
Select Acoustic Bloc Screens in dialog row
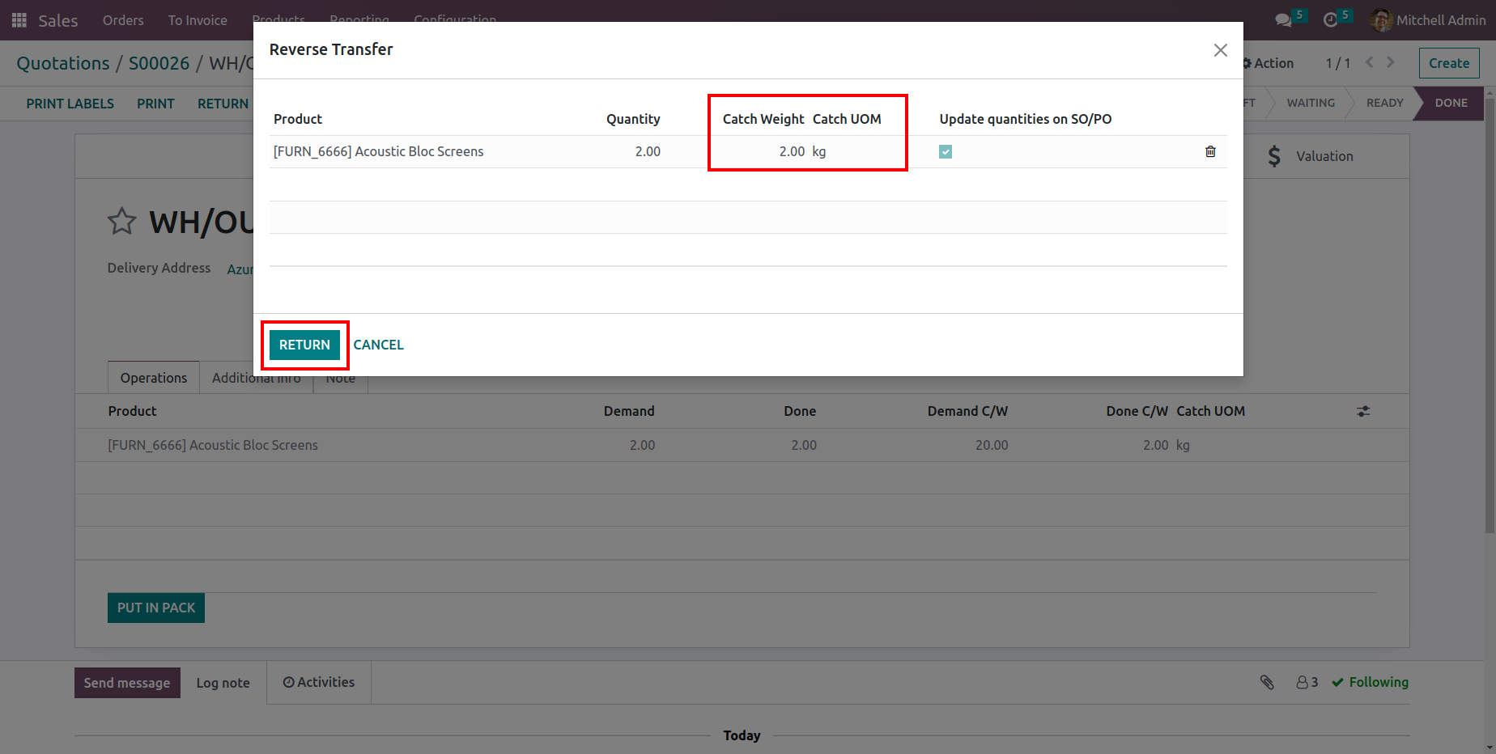click(378, 151)
